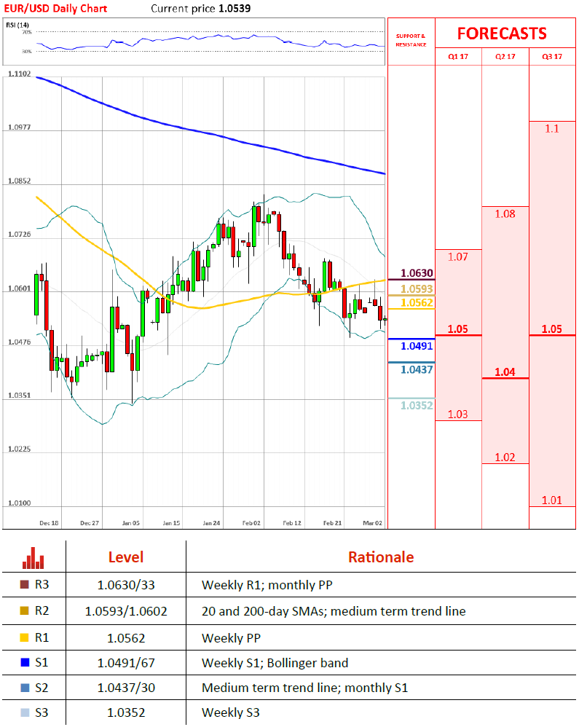Click the Support & Resistance header
The width and height of the screenshot is (579, 727).
(411, 40)
